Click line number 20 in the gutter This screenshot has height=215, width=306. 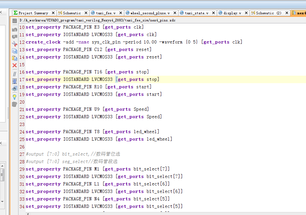(x=22, y=102)
